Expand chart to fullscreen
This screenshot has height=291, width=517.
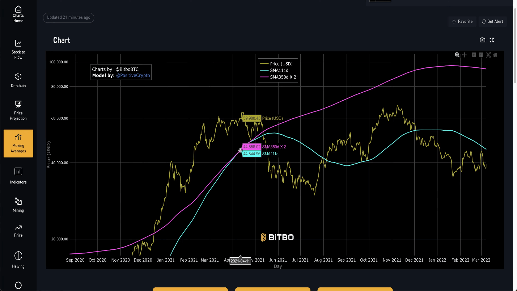point(492,40)
